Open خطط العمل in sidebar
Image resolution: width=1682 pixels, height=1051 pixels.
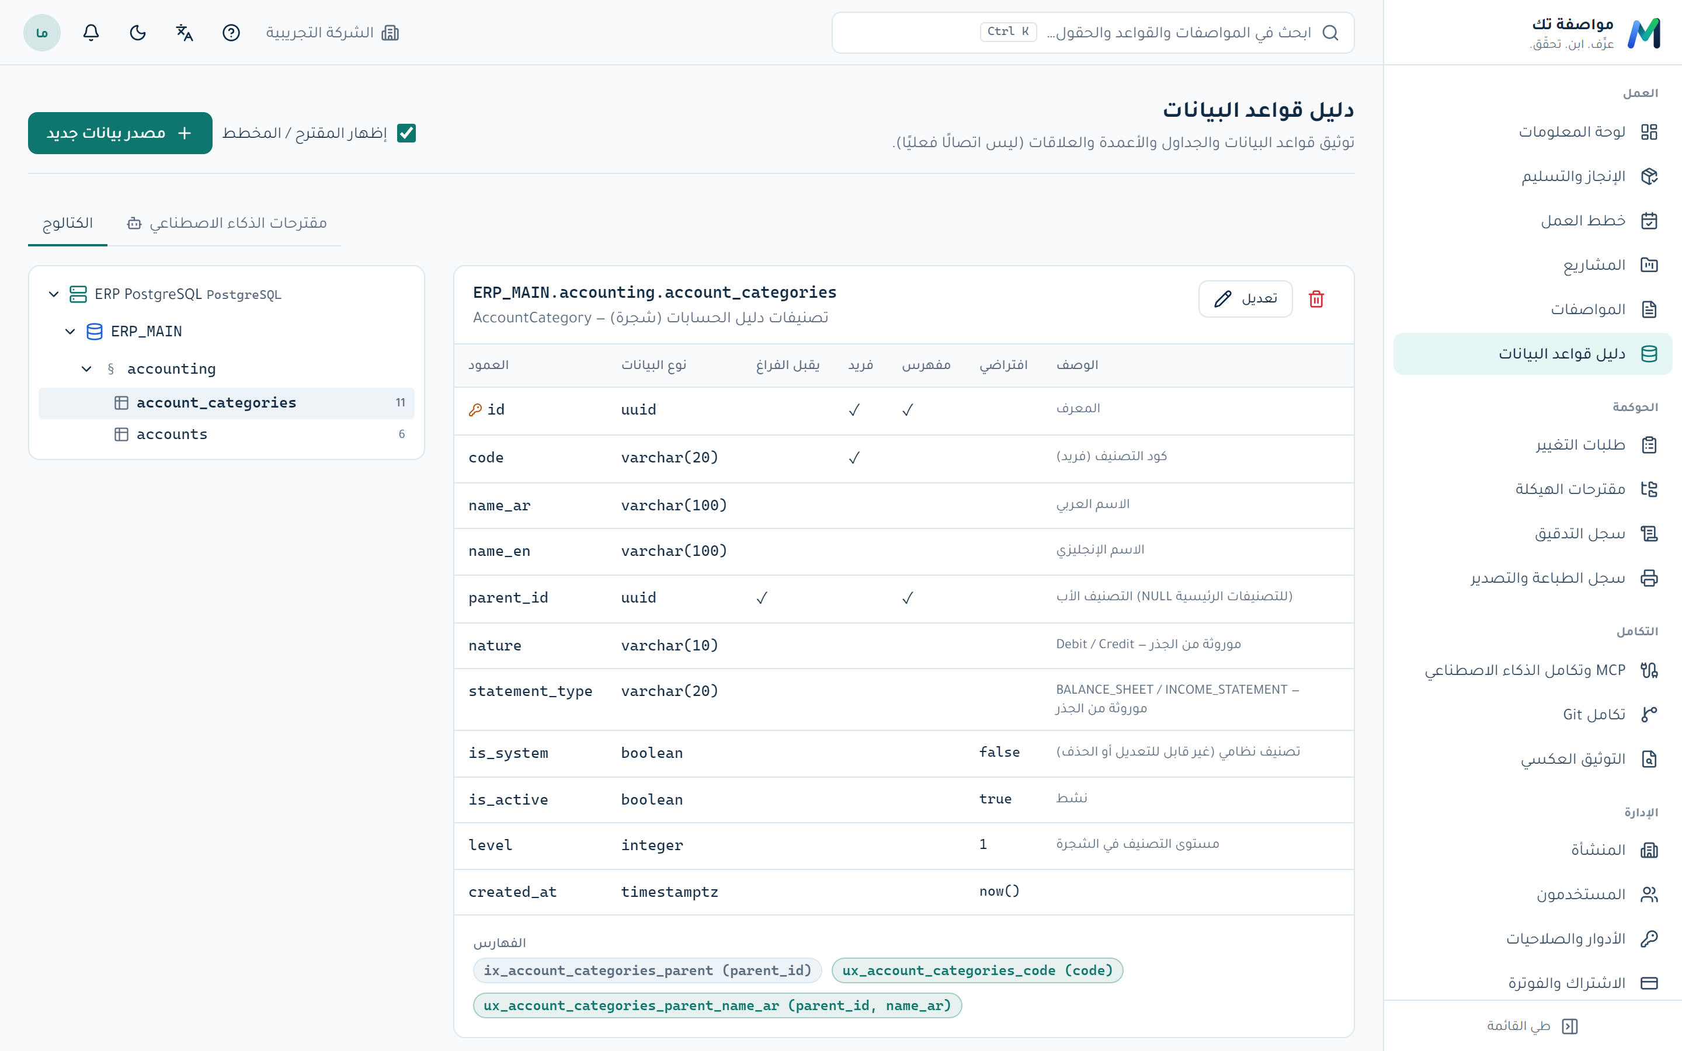[x=1532, y=221]
